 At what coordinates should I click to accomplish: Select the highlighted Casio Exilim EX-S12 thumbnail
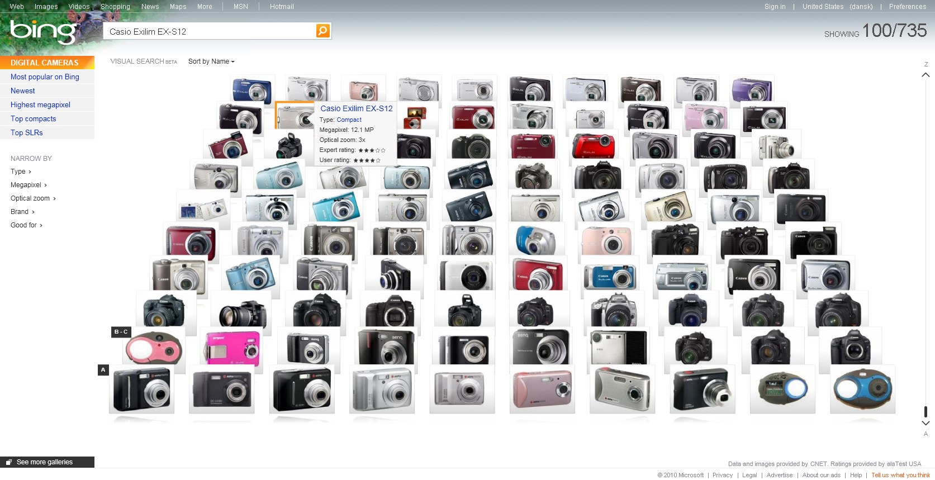pos(295,116)
